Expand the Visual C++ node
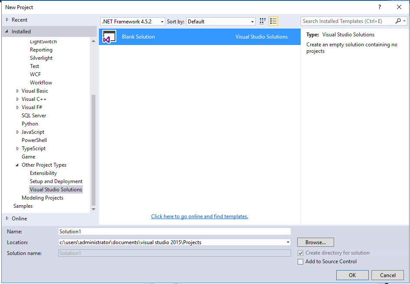 pyautogui.click(x=17, y=99)
